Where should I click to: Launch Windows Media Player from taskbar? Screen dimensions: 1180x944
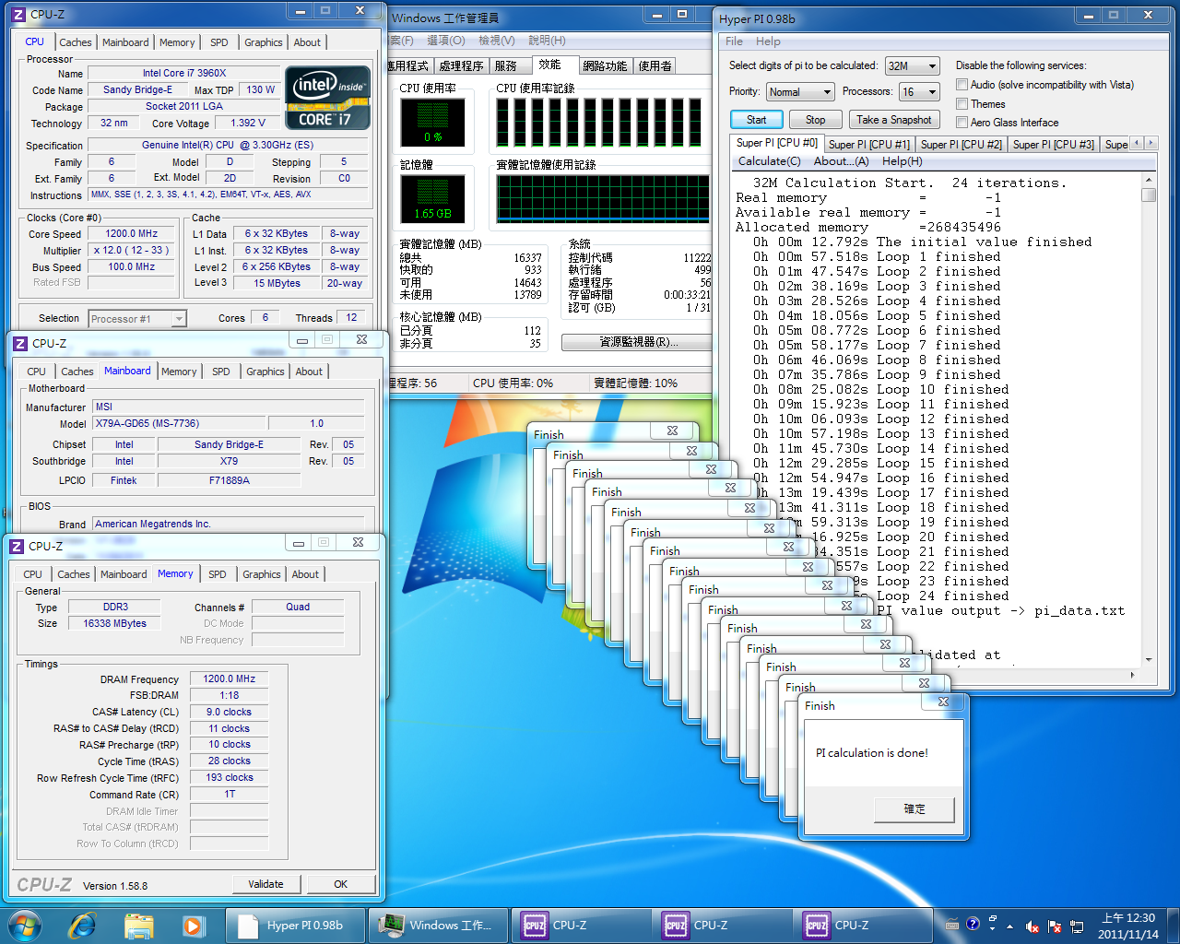(x=192, y=925)
